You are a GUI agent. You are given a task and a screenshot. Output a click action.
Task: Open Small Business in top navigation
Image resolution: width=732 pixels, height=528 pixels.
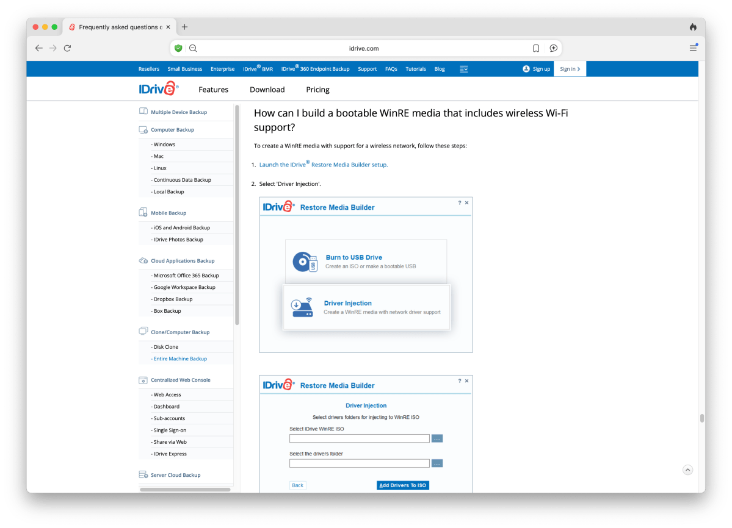(x=185, y=69)
